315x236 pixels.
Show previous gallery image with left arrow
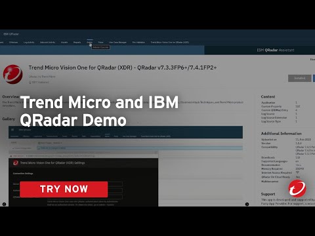(4, 204)
